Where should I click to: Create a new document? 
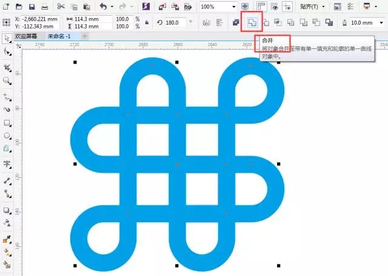6,6
